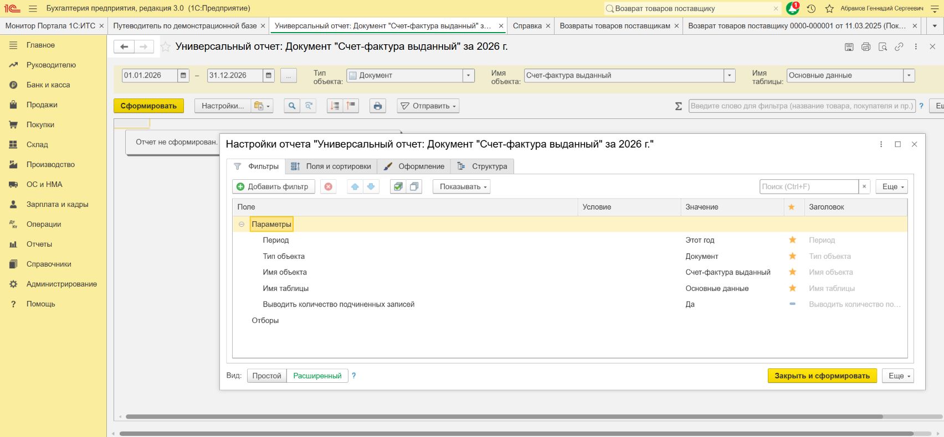Open Еще menu next to dialog search
Viewport: 944px width, 437px height.
[x=892, y=187]
